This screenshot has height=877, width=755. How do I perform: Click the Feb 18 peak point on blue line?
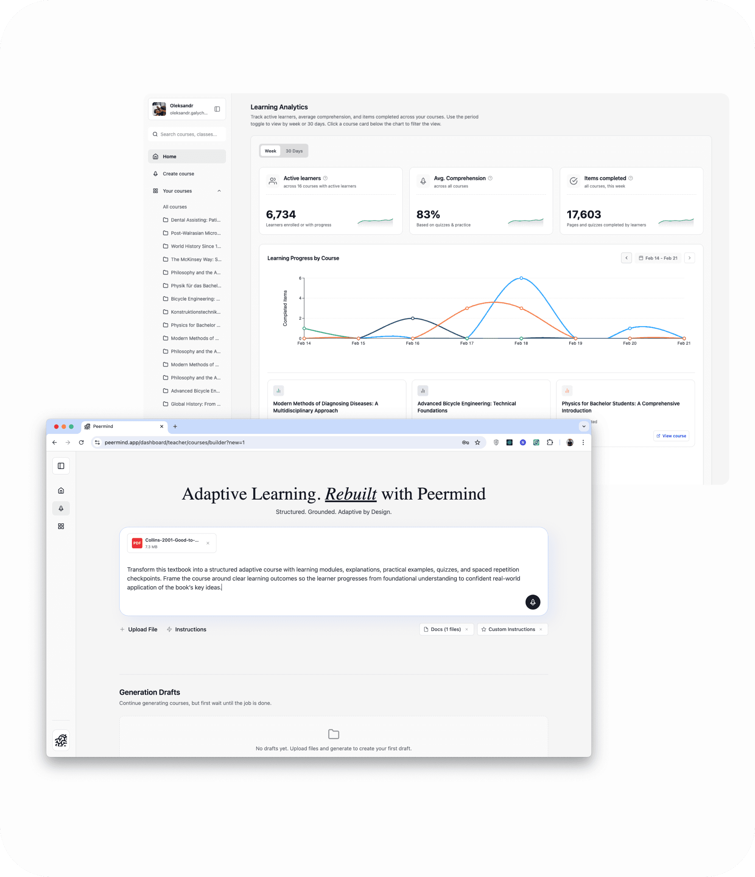(x=521, y=278)
